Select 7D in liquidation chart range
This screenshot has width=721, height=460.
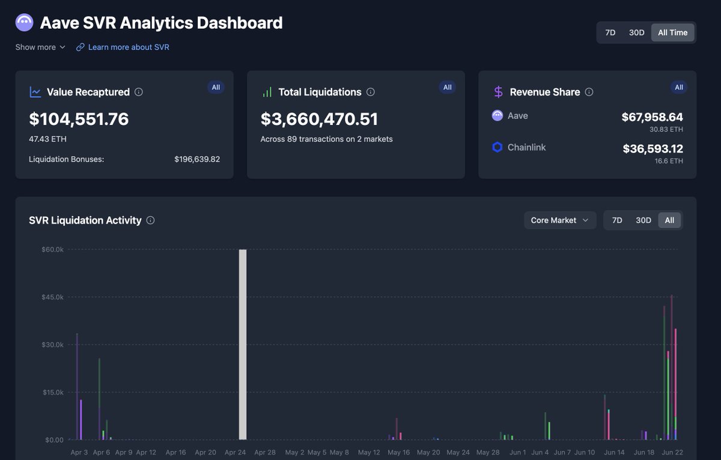click(617, 220)
